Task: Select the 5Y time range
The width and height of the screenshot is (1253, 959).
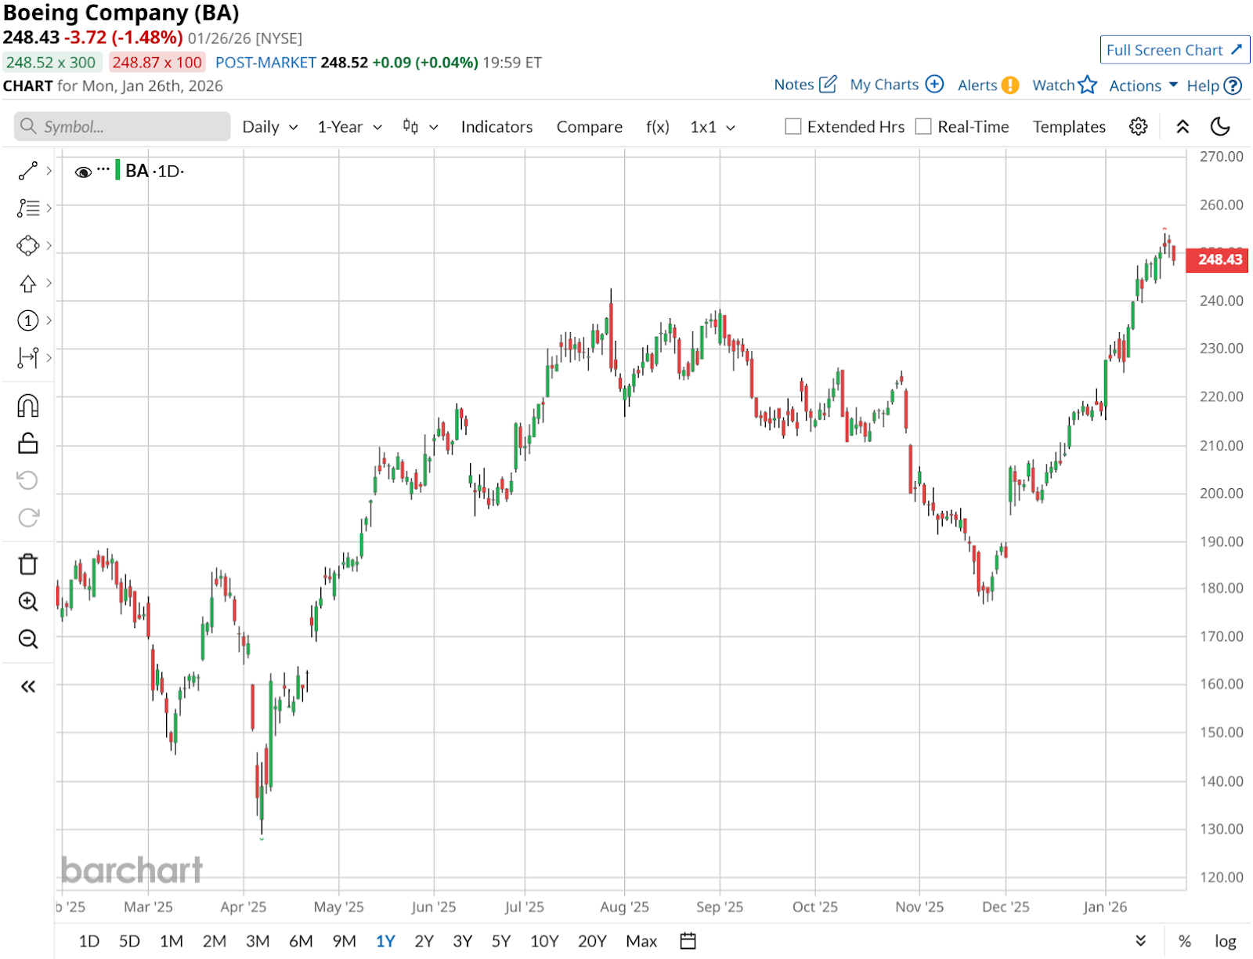Action: pyautogui.click(x=501, y=941)
